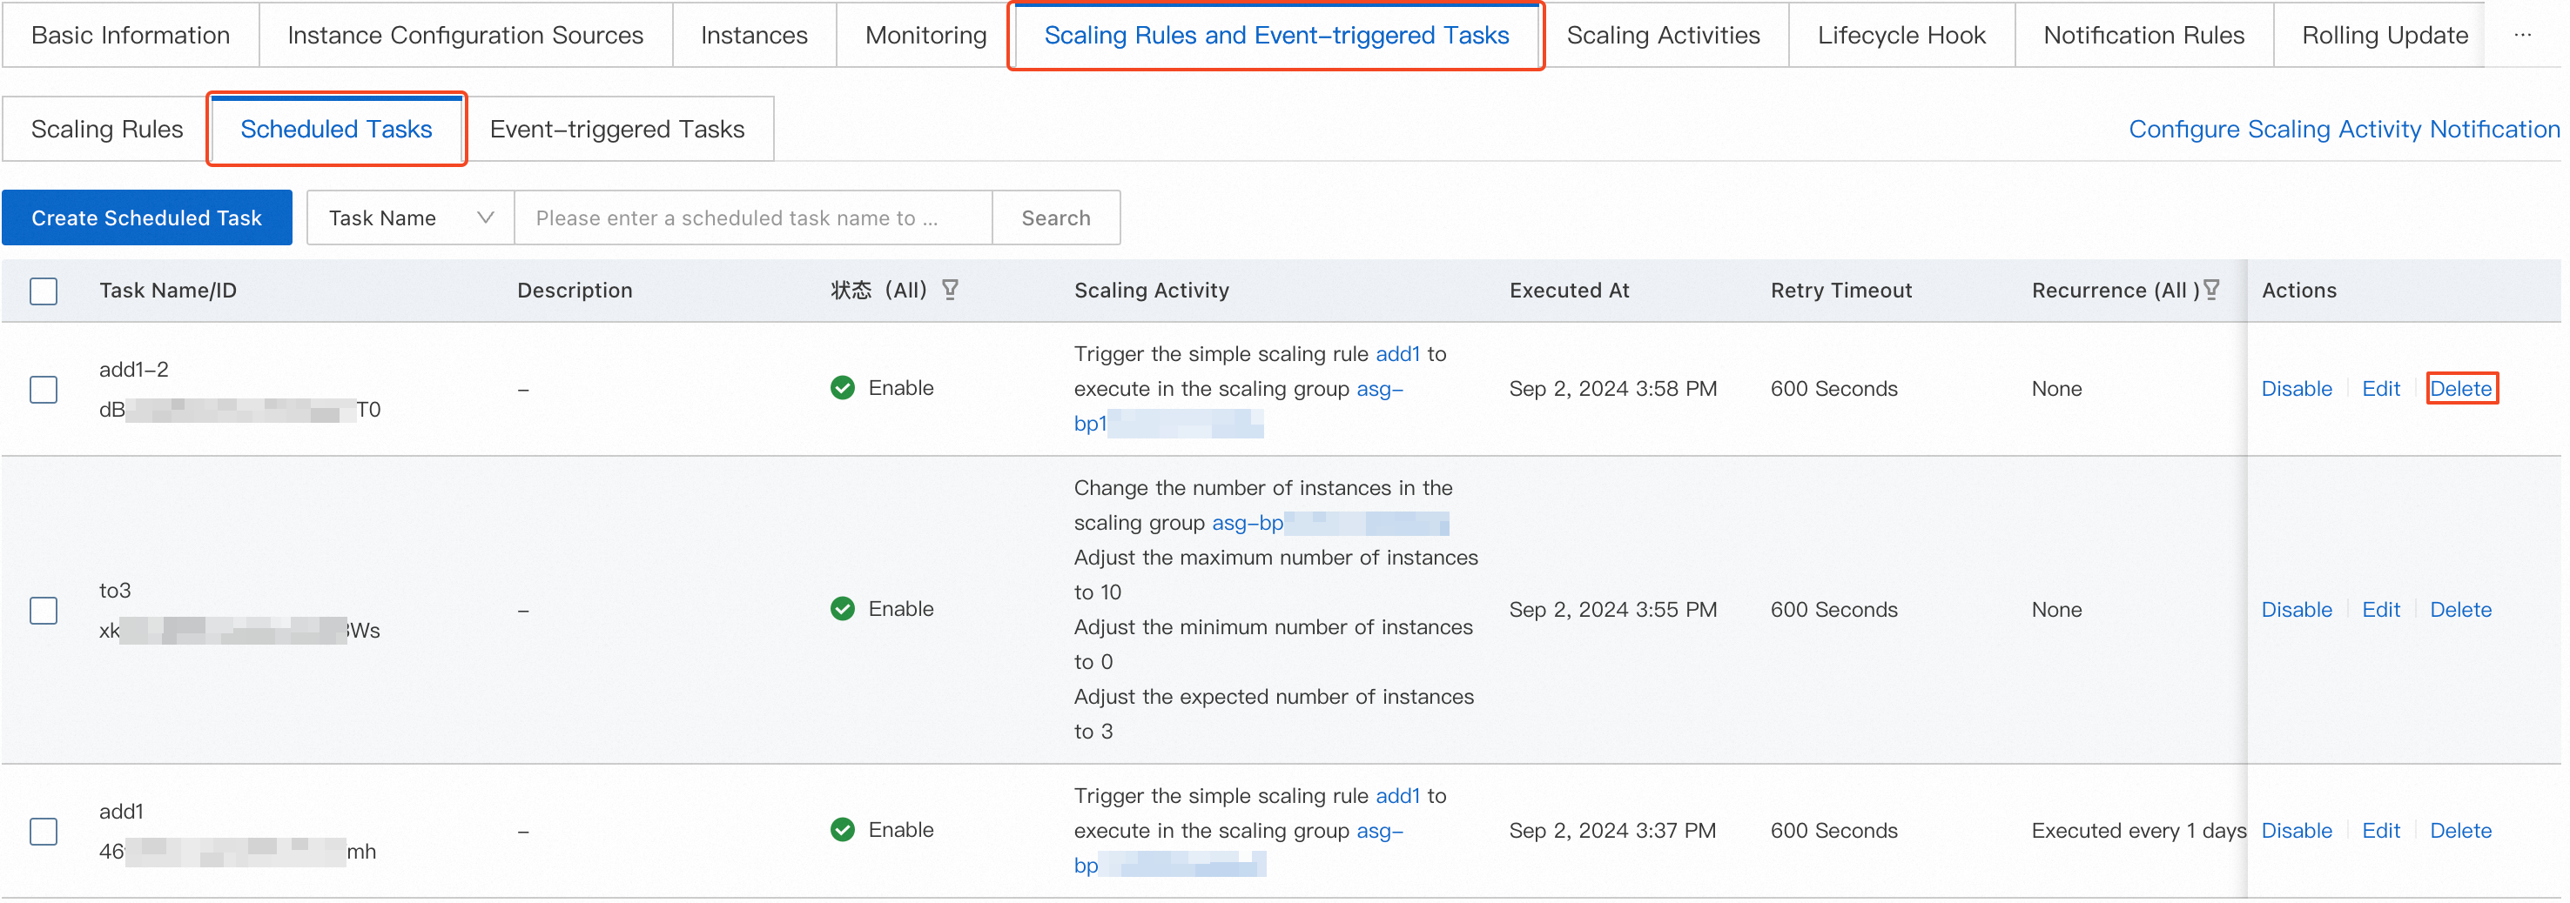Click the Search button
The image size is (2570, 903).
point(1055,217)
